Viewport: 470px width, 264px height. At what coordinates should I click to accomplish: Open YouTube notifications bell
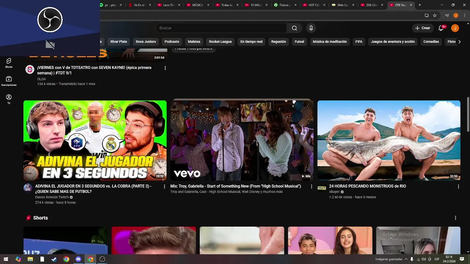coord(441,28)
